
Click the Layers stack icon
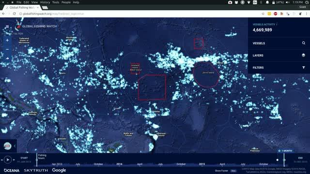pyautogui.click(x=304, y=55)
